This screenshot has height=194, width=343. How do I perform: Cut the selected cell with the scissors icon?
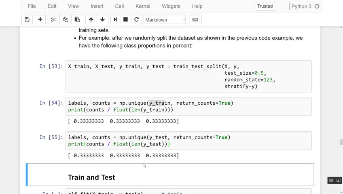click(53, 19)
